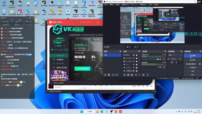Click Start Recording in OBS controls

(192, 60)
